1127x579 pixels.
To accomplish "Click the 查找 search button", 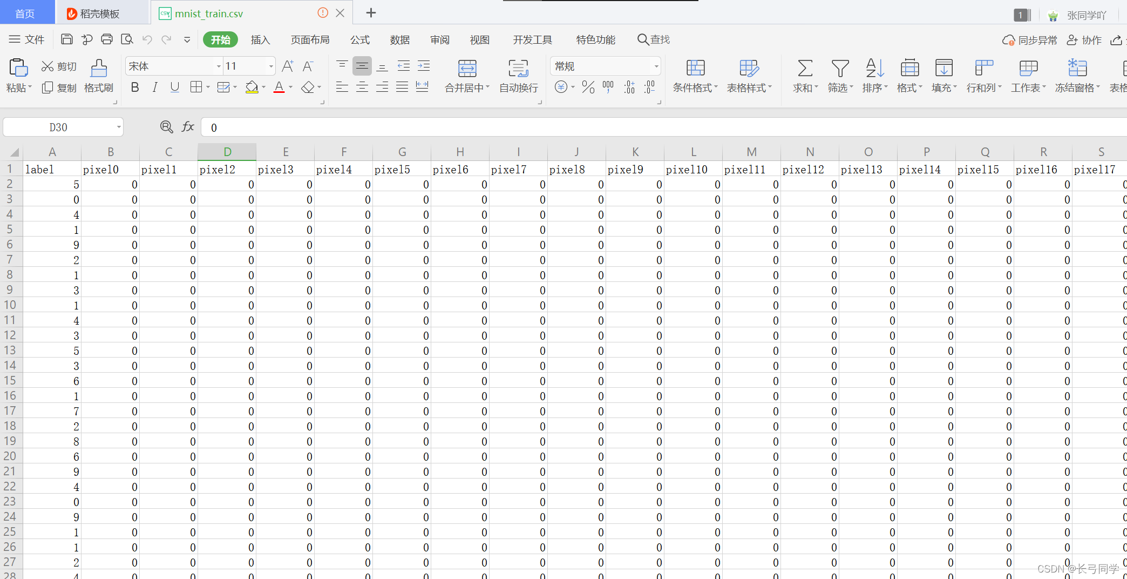I will tap(654, 39).
